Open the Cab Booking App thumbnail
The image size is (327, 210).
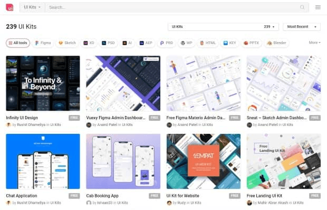pyautogui.click(x=123, y=162)
